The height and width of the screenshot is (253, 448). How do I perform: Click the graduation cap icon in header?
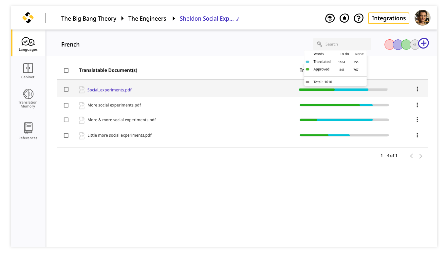click(x=330, y=18)
